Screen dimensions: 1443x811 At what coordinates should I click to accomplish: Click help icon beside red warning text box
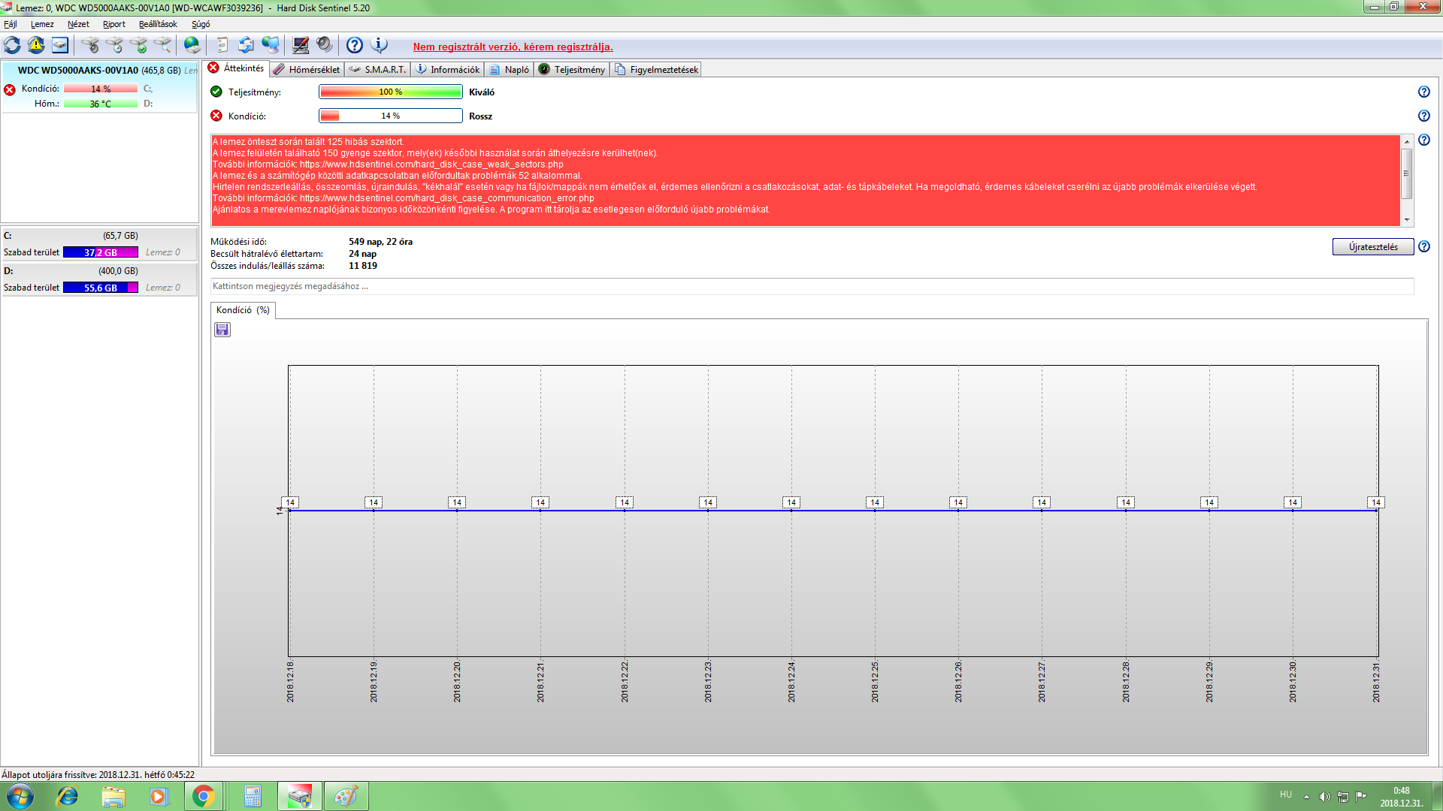(1423, 140)
